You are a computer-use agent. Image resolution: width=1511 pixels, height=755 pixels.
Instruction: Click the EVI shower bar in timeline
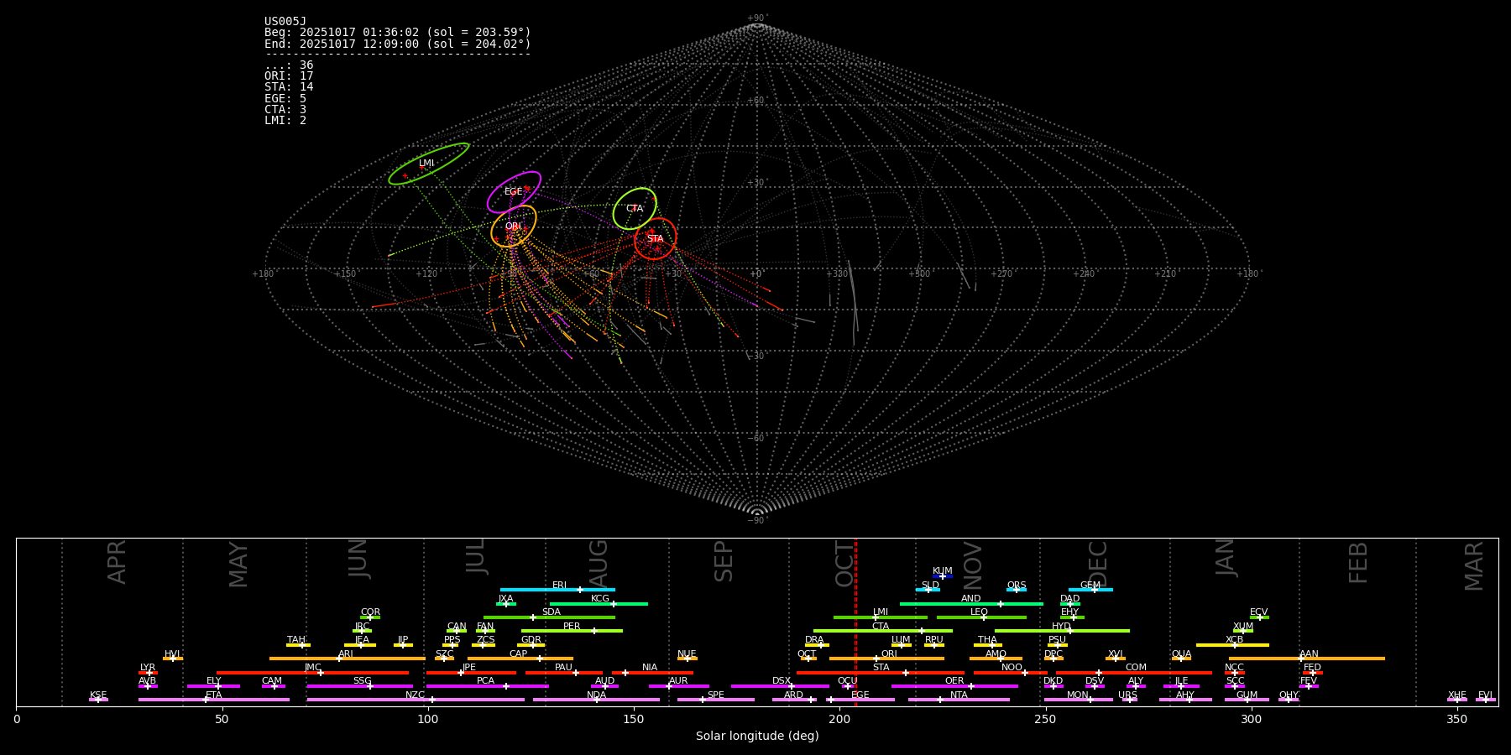pyautogui.click(x=1485, y=700)
